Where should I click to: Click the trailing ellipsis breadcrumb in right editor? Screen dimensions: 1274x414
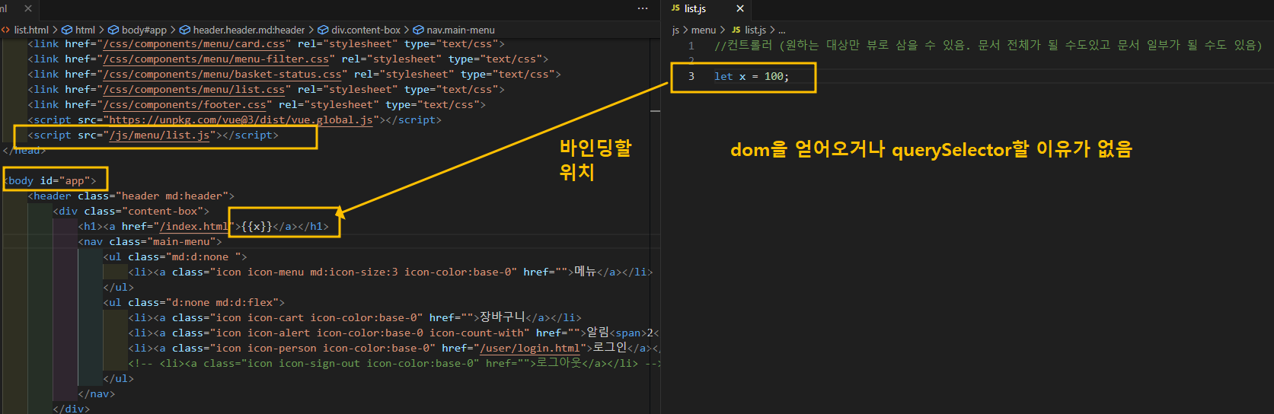(782, 30)
